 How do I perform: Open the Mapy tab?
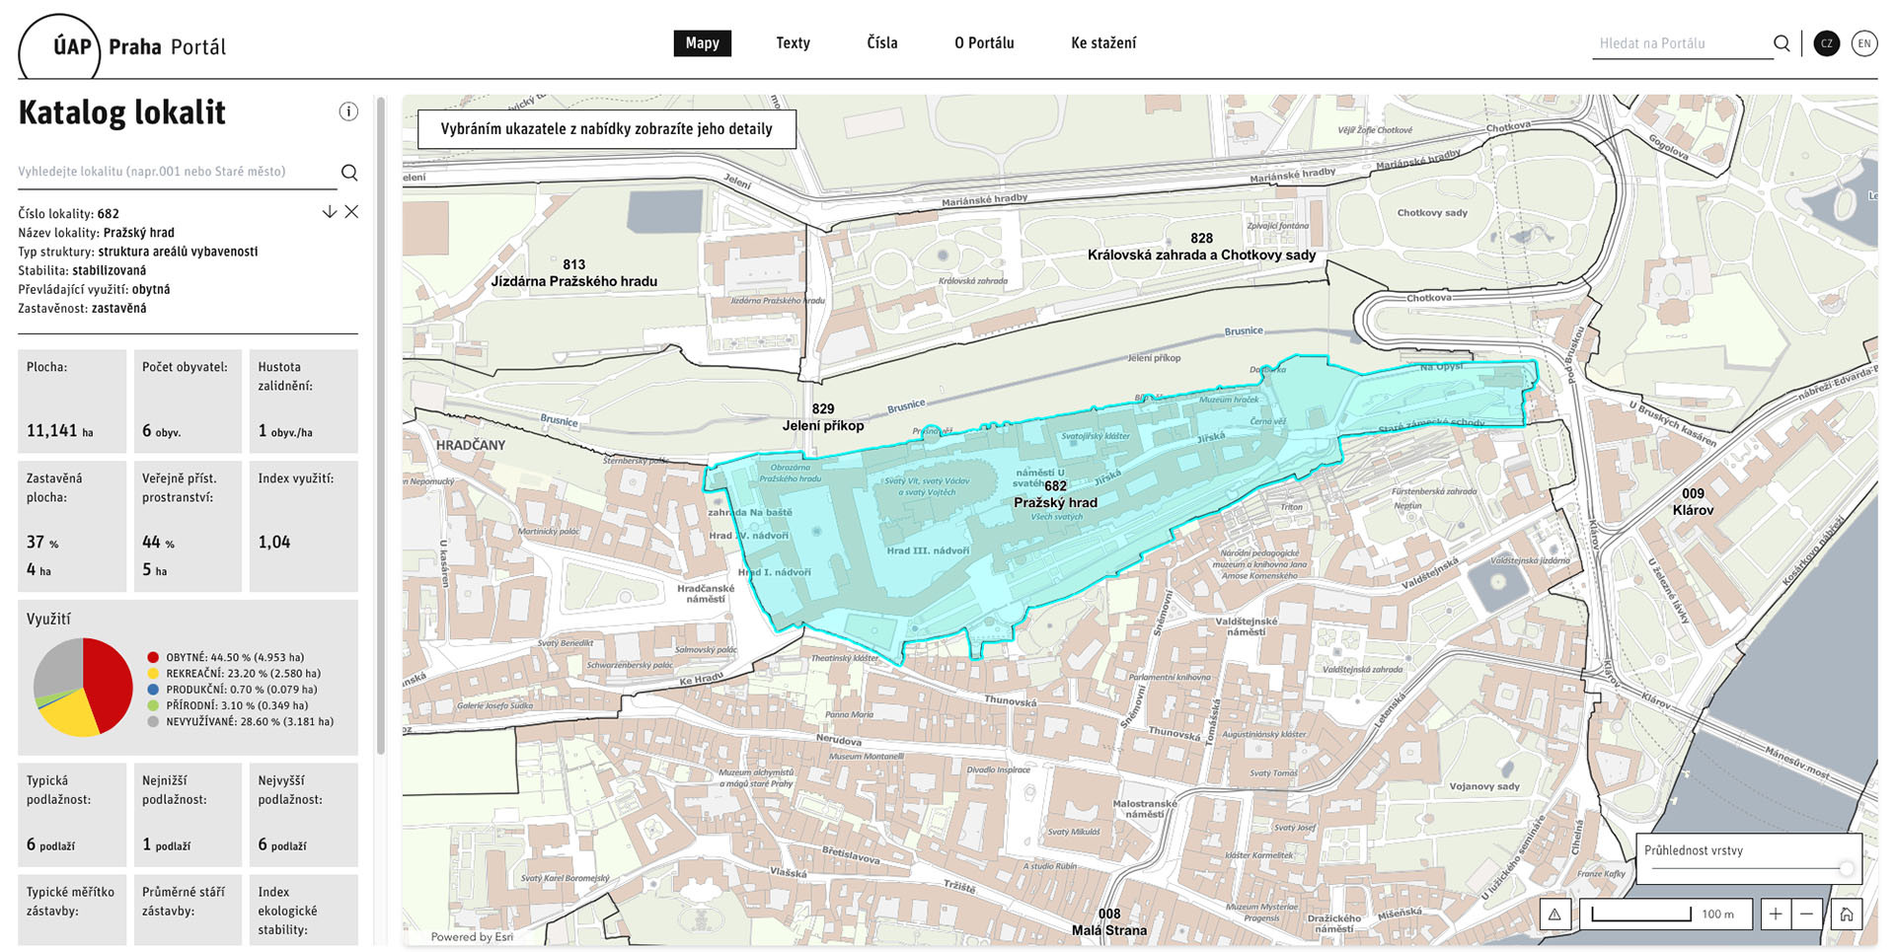click(702, 43)
